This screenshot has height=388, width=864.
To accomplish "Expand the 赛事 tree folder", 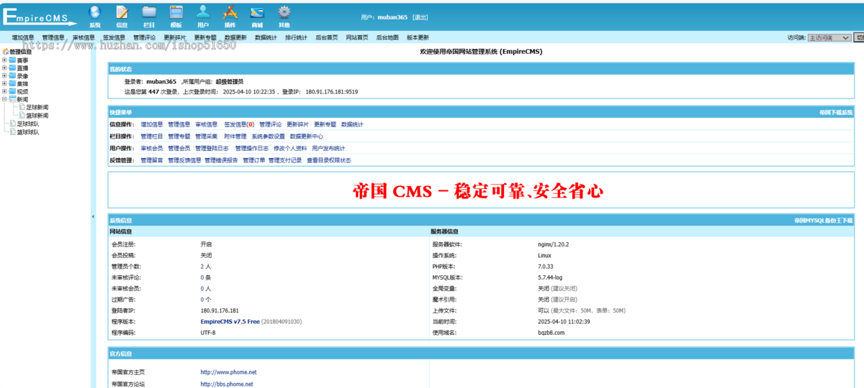I will click(x=4, y=60).
